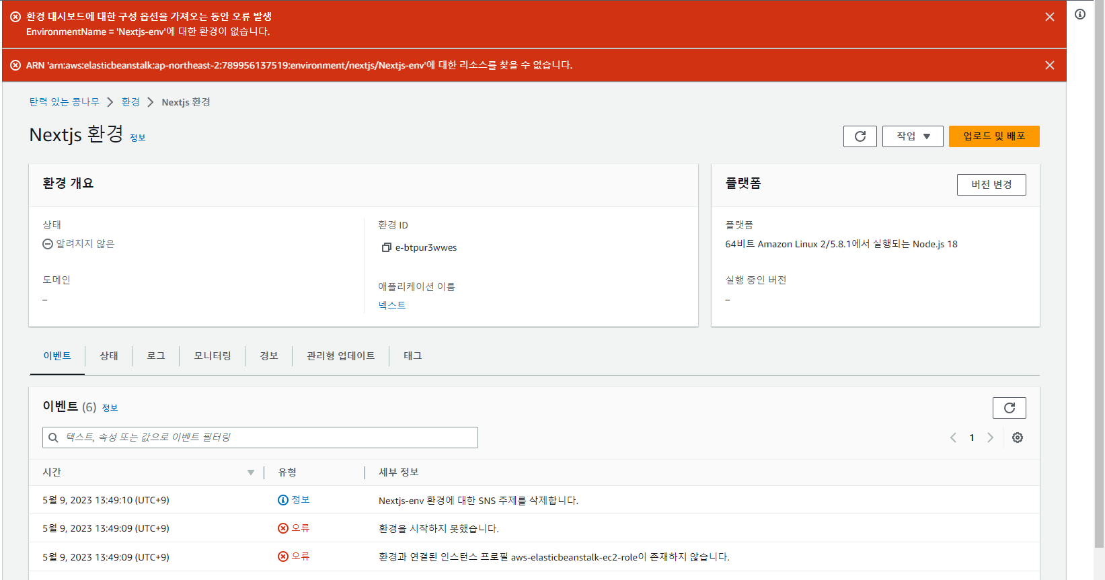Viewport: 1105px width, 580px height.
Task: Click the 5월 9, 2023 13:49:10 timestamp
Action: click(x=106, y=500)
